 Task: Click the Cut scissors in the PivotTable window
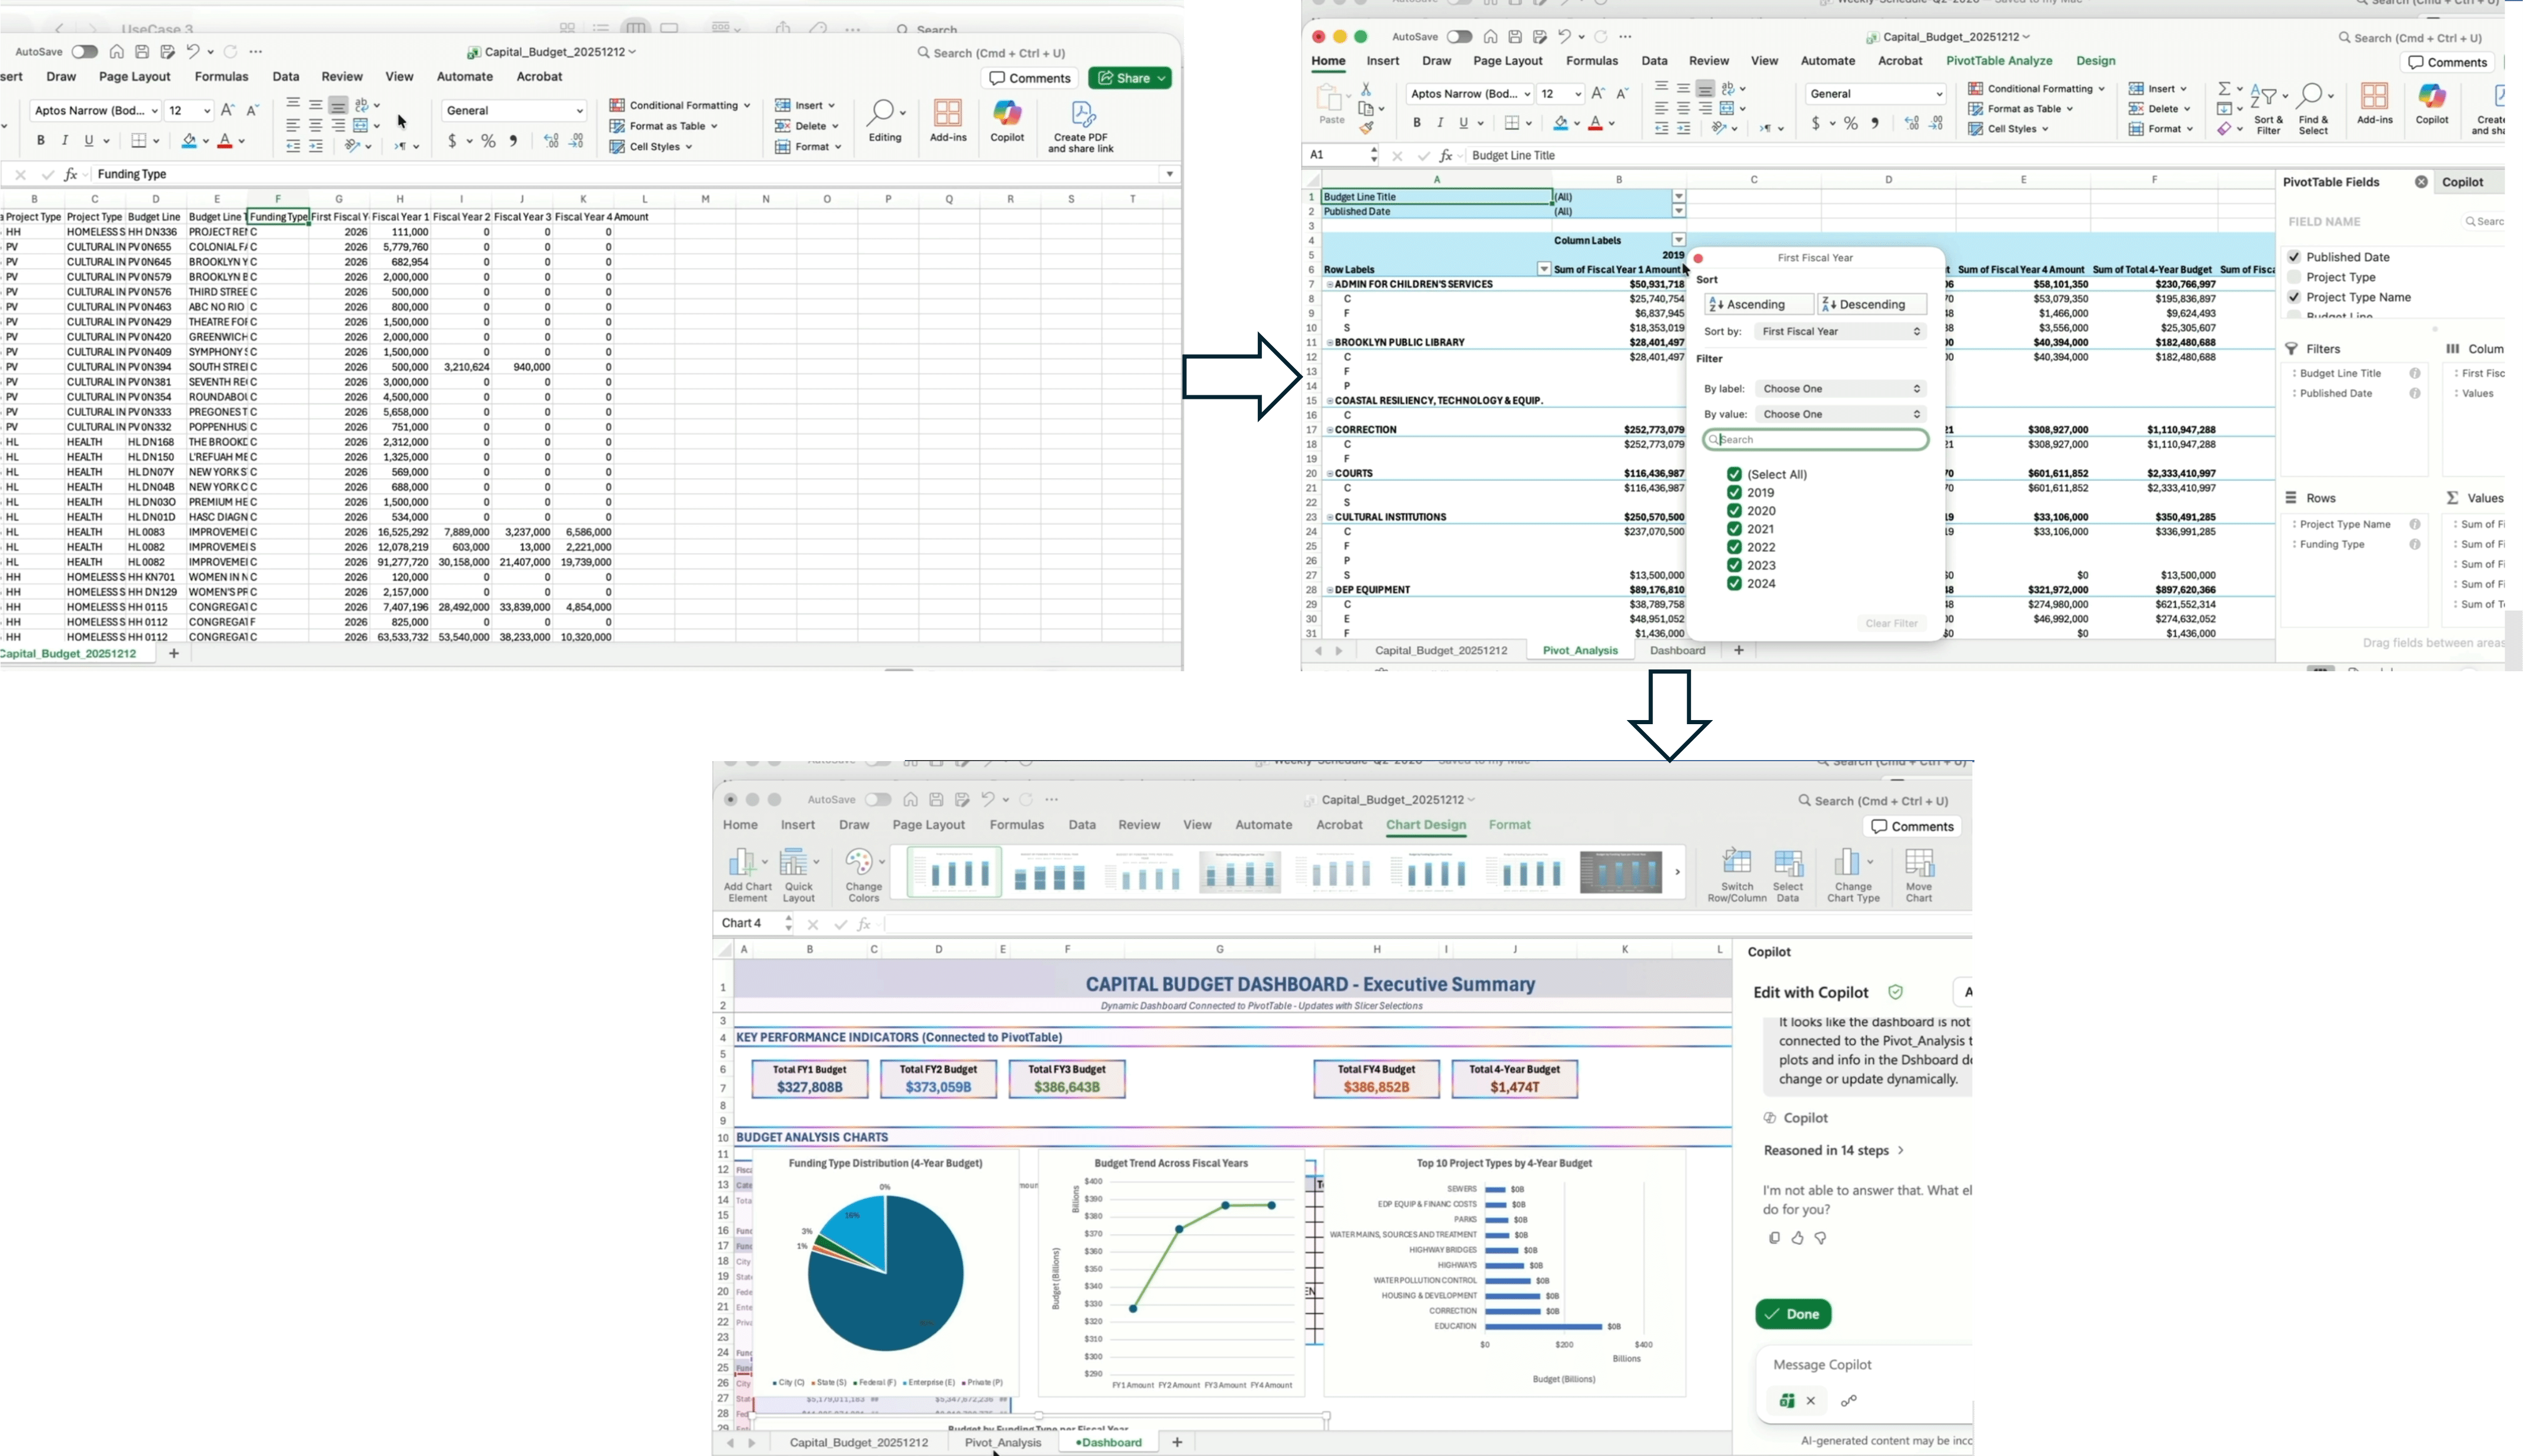tap(1366, 89)
